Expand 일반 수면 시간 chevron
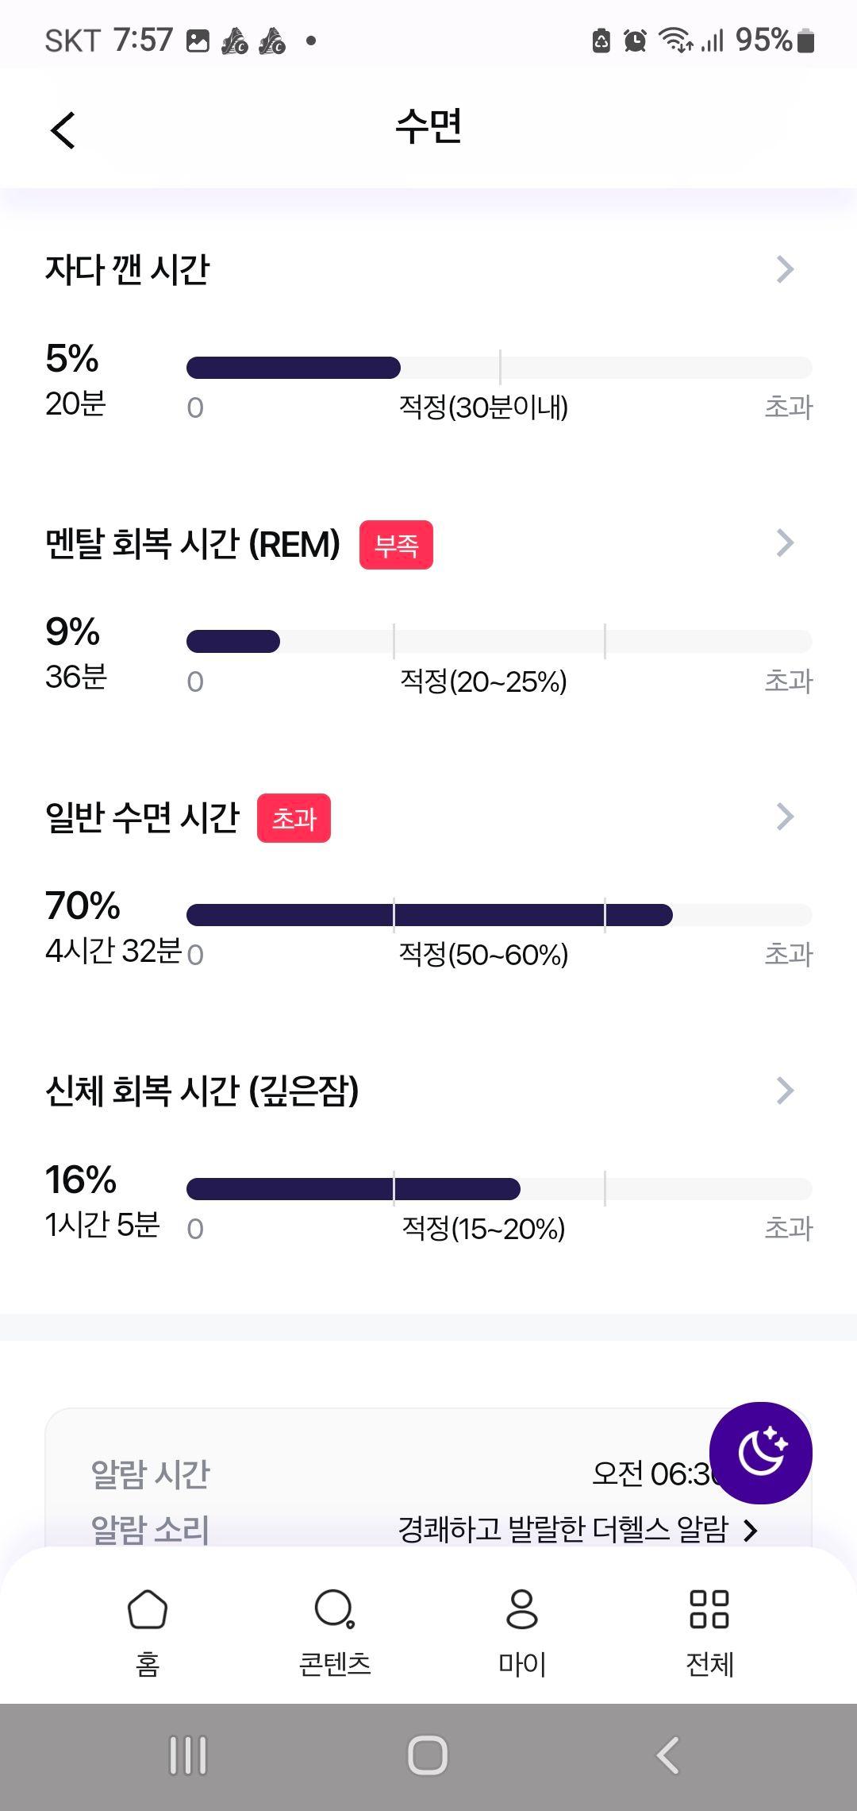Viewport: 857px width, 1811px height. click(x=785, y=817)
